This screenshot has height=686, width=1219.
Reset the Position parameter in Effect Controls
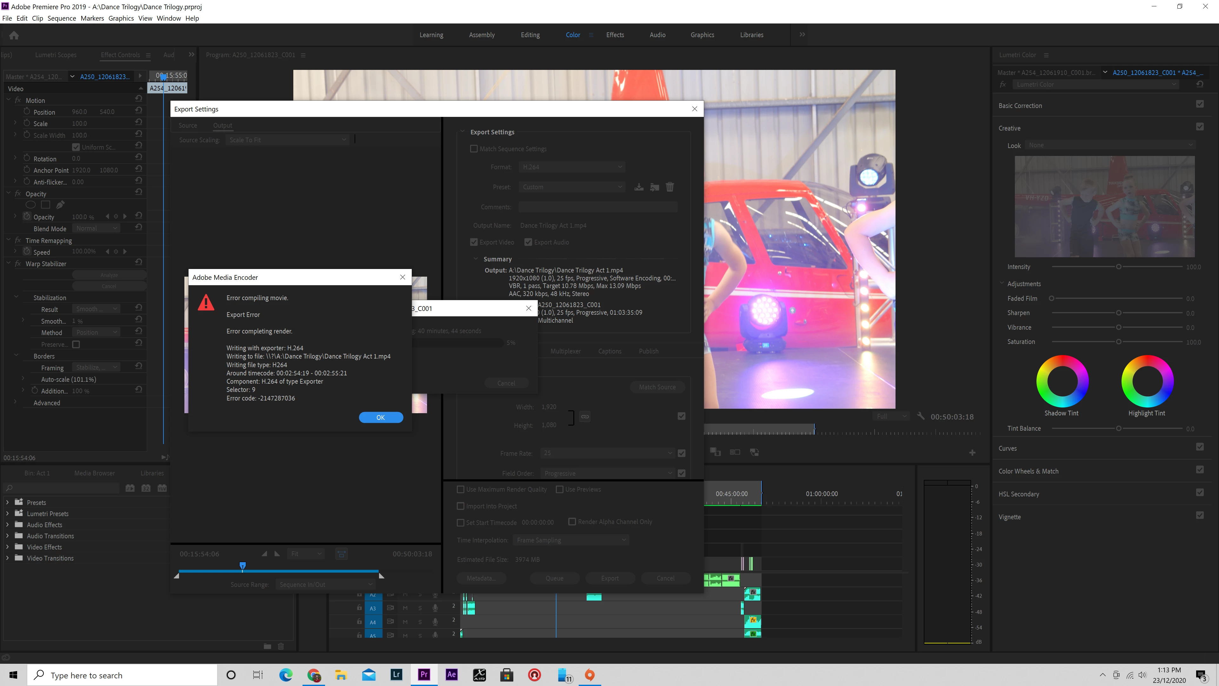pyautogui.click(x=139, y=110)
